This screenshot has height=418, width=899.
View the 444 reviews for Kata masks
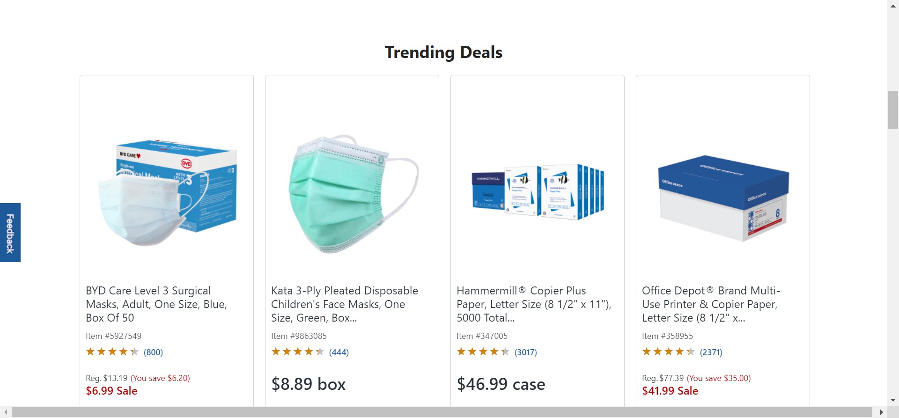pos(339,352)
